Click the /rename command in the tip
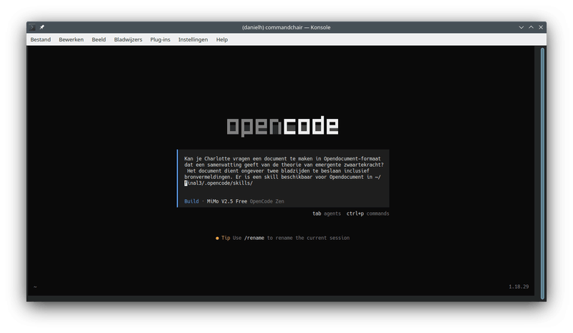573x333 pixels. [254, 238]
